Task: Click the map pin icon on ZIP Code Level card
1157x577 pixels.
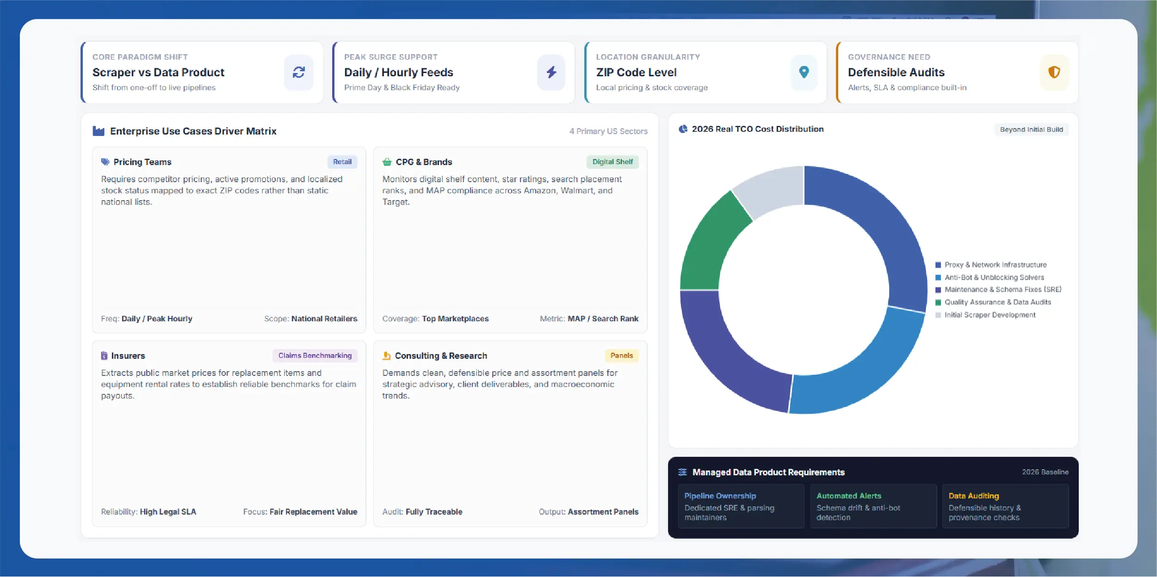Action: click(x=804, y=72)
